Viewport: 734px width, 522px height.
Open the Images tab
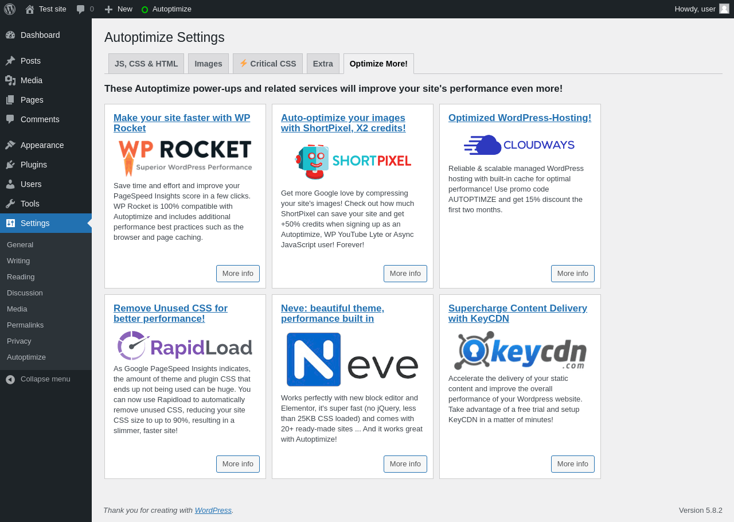point(208,64)
